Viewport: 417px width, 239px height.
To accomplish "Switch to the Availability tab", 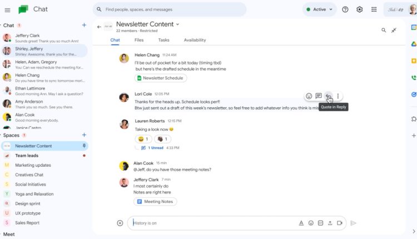I will pos(195,40).
